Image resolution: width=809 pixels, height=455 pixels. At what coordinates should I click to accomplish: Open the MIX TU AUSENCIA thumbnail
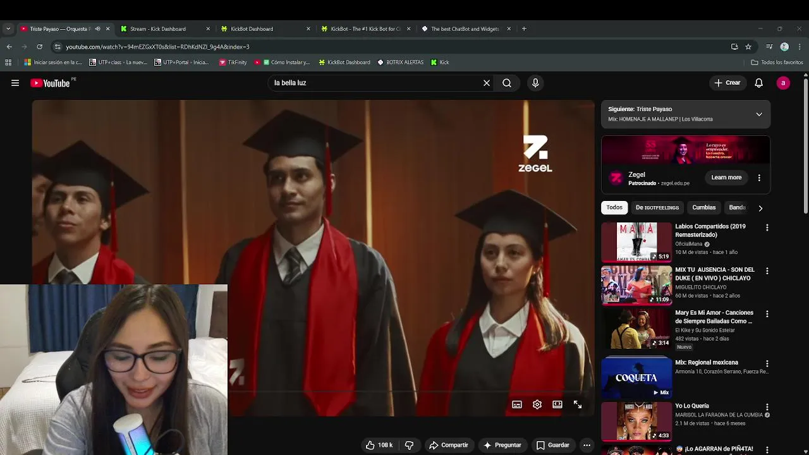(x=636, y=285)
